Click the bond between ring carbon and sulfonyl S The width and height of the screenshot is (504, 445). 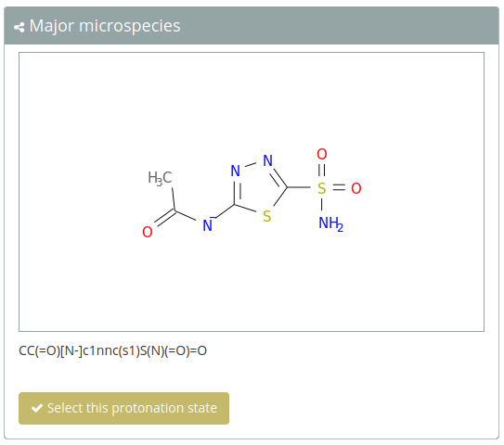click(x=299, y=187)
